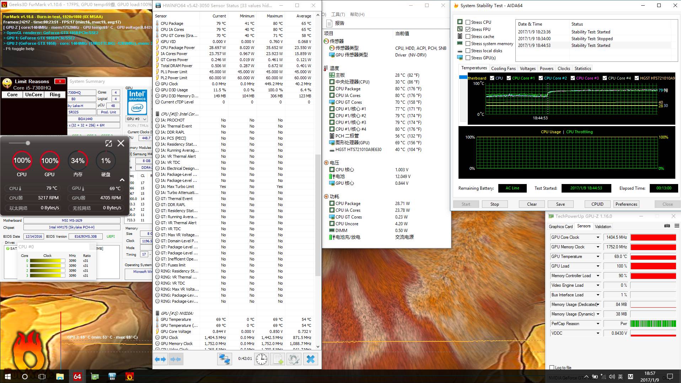Click HWiNFO network remote monitor icon
The width and height of the screenshot is (681, 383).
point(224,359)
